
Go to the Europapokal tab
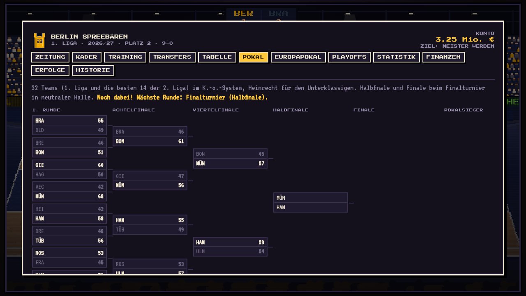[x=298, y=57]
